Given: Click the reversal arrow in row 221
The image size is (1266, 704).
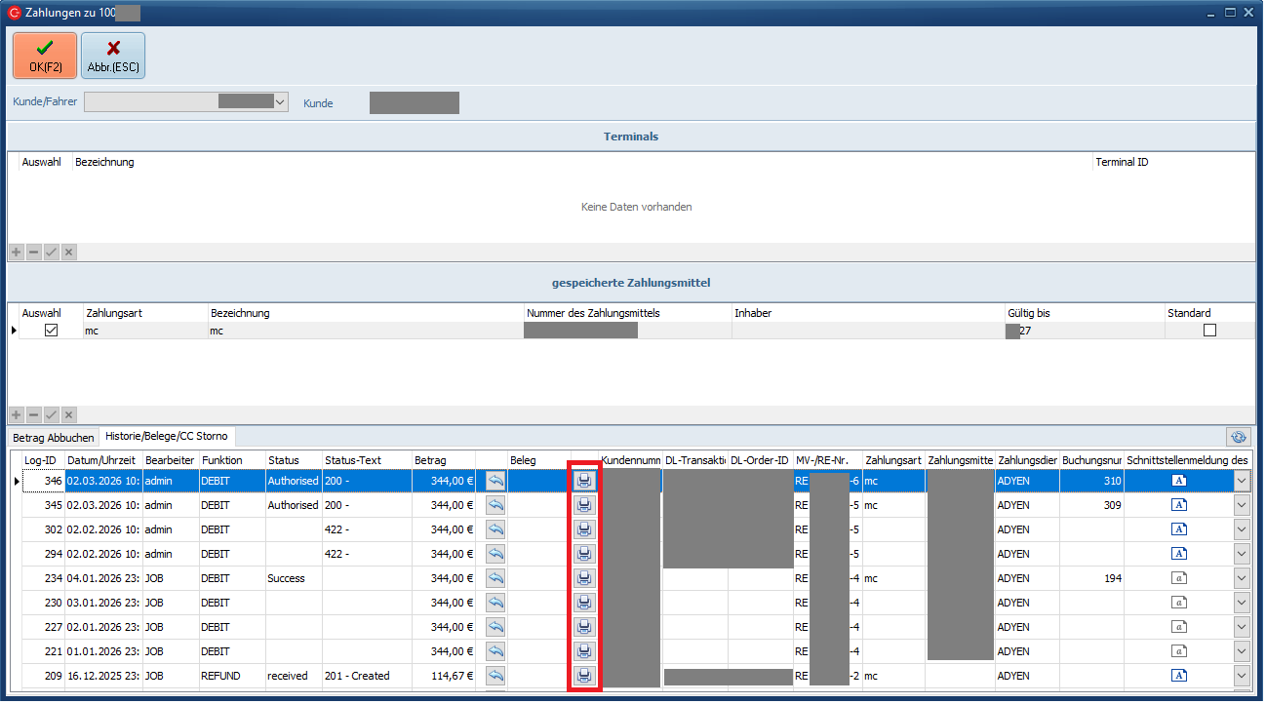Looking at the screenshot, I should 495,651.
